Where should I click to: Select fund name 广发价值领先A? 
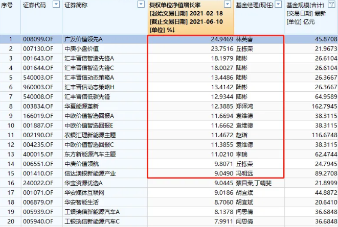[84, 39]
